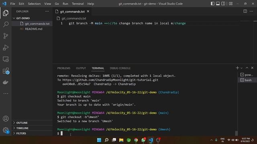The height and width of the screenshot is (144, 257).
Task: Open the Search view in activity bar
Action: 6,24
